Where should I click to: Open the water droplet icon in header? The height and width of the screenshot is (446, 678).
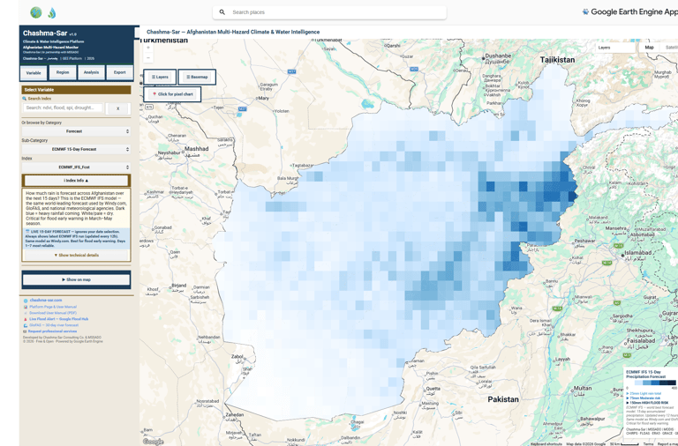(x=52, y=12)
